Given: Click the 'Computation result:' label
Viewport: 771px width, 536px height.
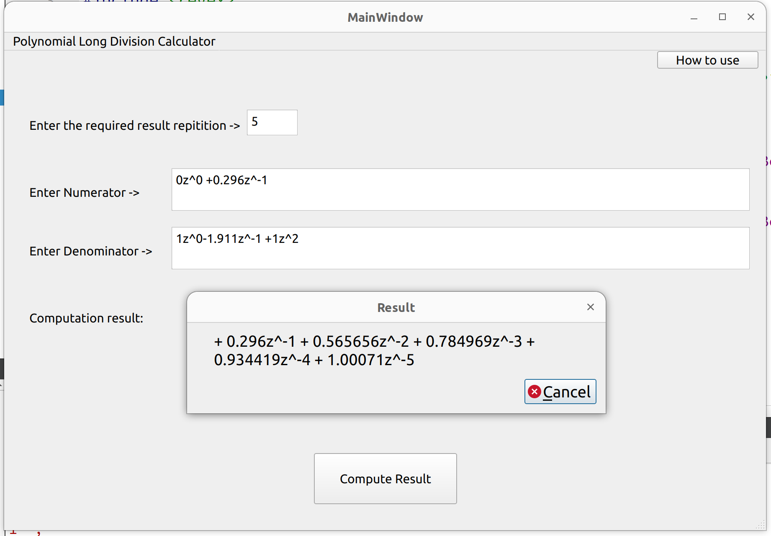Looking at the screenshot, I should (86, 318).
